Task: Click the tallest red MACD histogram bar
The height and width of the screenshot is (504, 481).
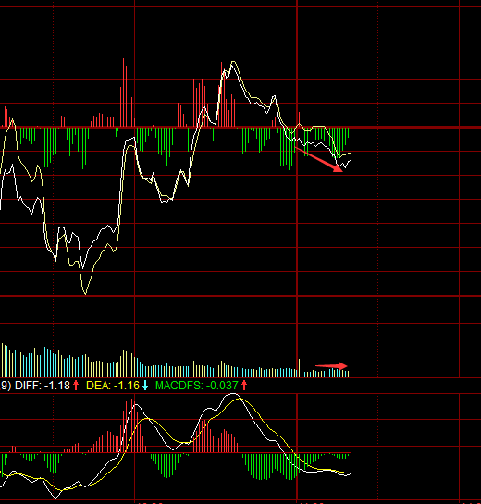Action: (x=129, y=424)
